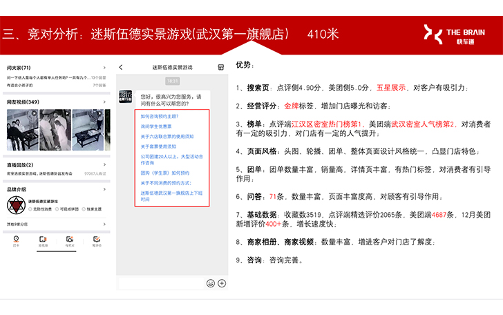Image resolution: width=503 pixels, height=315 pixels.
Task: Click the first brand tag to the right of the logo
Action: click(40, 209)
